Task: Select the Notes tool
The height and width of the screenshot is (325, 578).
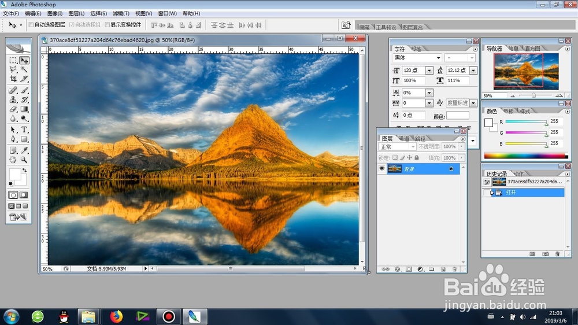Action: tap(13, 150)
